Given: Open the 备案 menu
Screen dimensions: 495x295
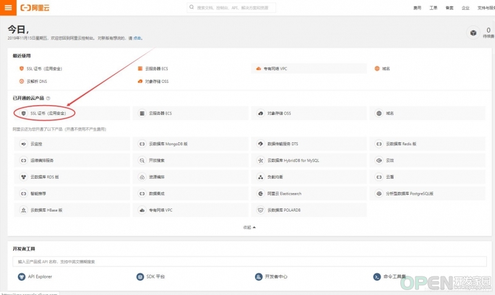Looking at the screenshot, I should pyautogui.click(x=449, y=8).
